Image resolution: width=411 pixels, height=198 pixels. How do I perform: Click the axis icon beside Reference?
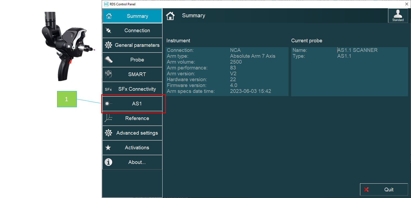(x=108, y=118)
